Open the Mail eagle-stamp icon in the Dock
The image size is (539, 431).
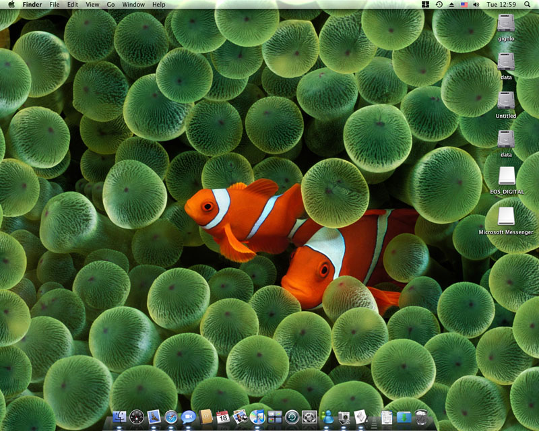tap(154, 417)
